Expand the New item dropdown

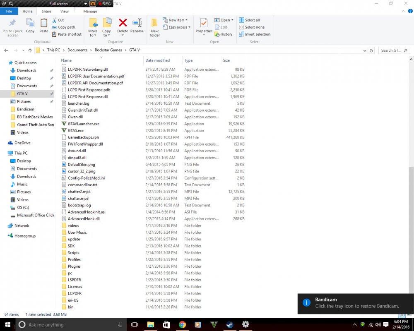pos(186,20)
